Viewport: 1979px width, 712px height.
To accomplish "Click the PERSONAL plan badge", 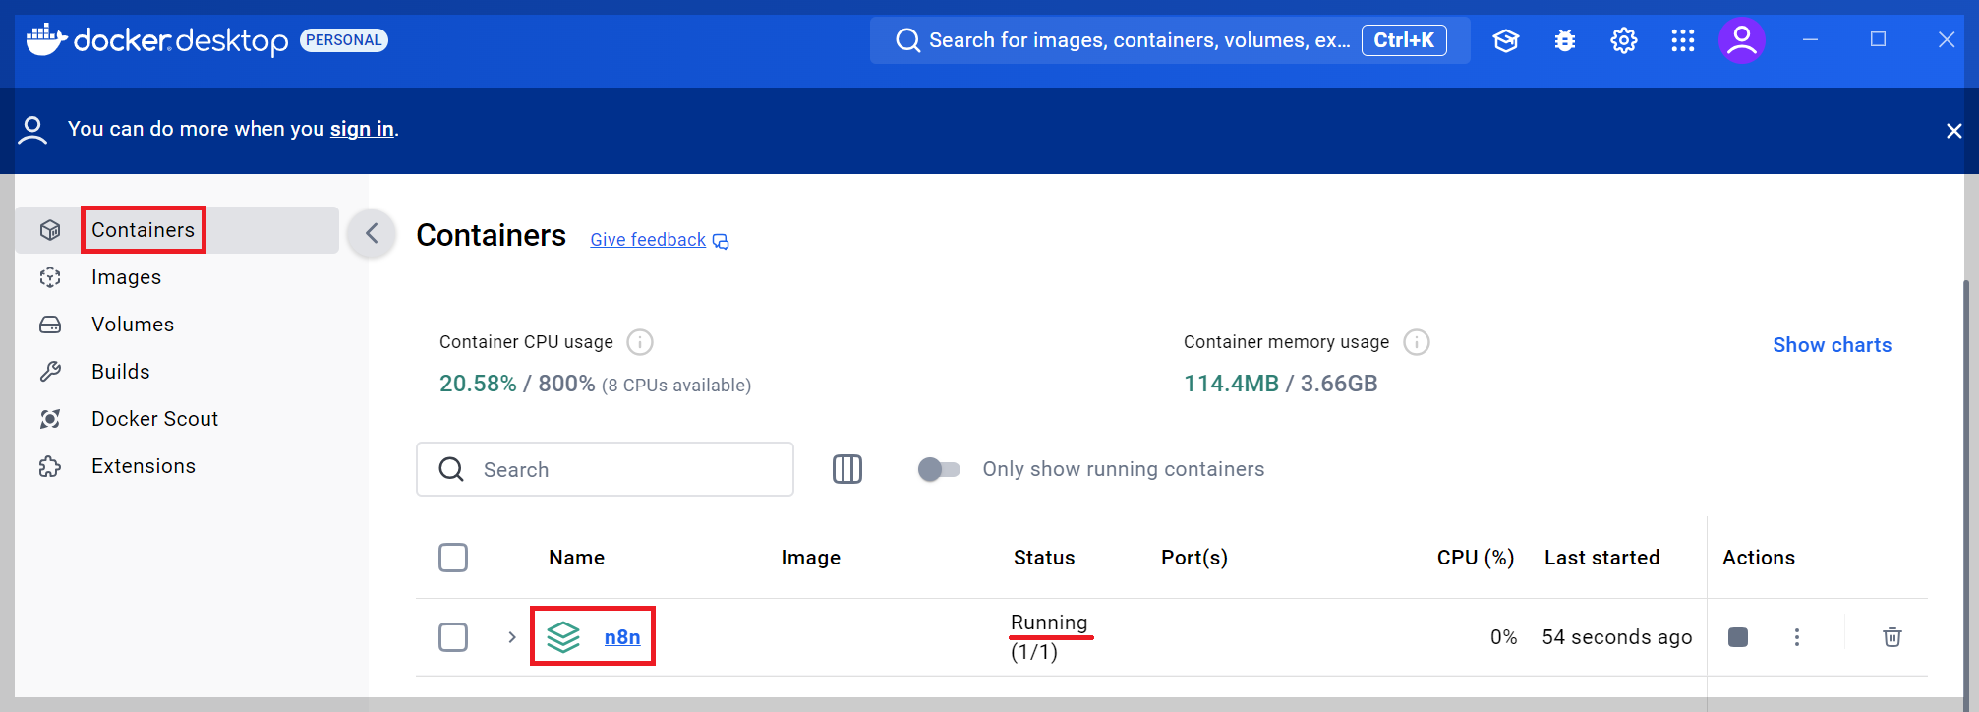I will pos(344,40).
